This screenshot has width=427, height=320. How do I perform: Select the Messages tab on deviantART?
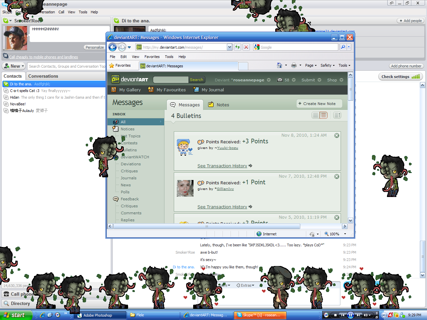[185, 105]
